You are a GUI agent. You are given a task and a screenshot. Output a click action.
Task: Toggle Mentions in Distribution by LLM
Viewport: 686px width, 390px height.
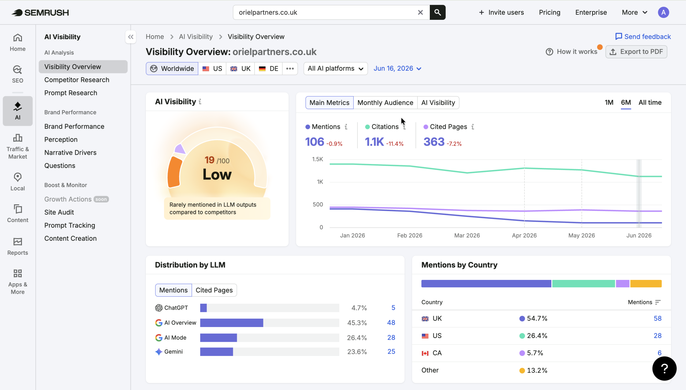173,290
